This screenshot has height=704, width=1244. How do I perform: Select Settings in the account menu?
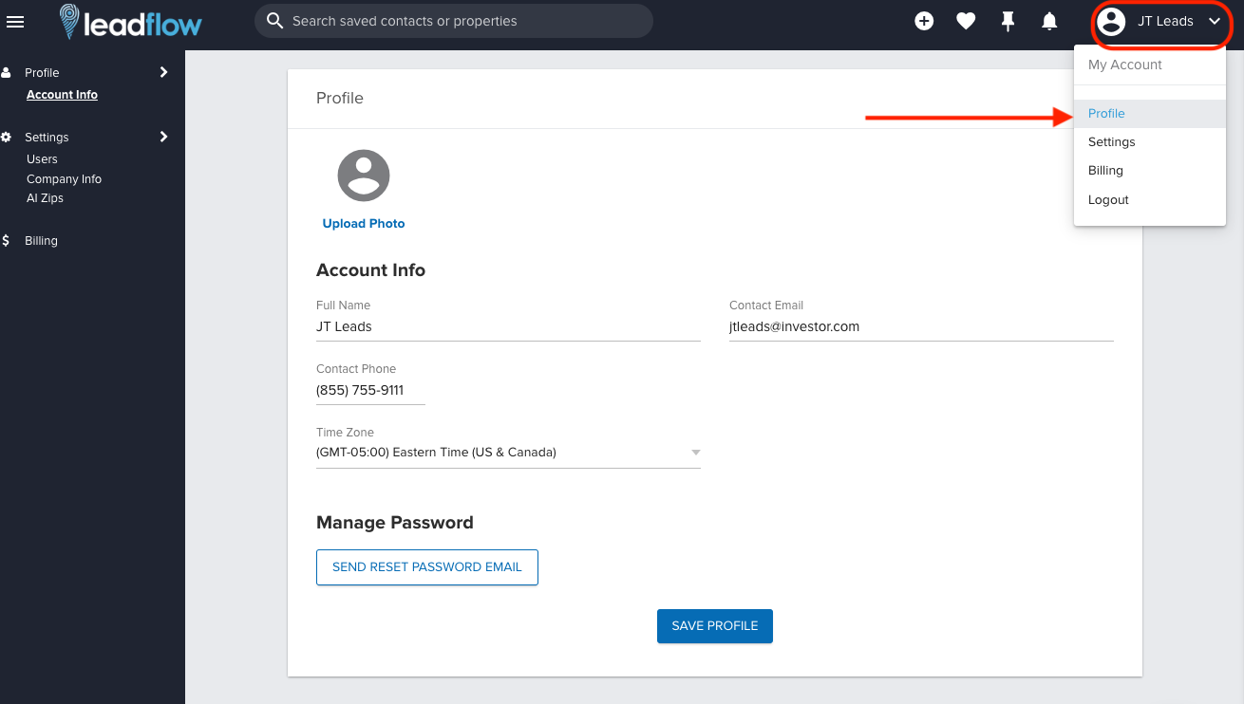click(1150, 141)
